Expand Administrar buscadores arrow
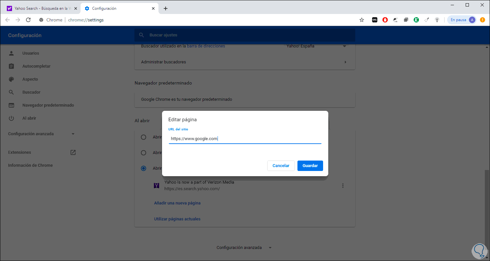 (345, 62)
